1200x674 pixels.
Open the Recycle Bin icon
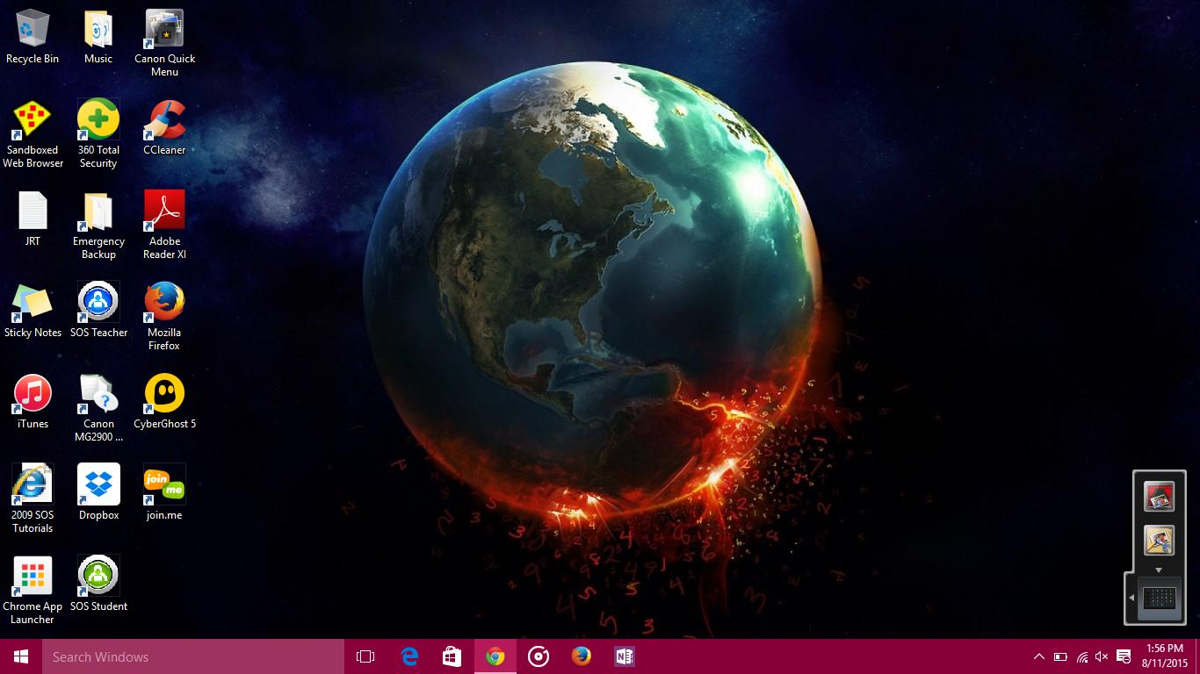click(33, 37)
